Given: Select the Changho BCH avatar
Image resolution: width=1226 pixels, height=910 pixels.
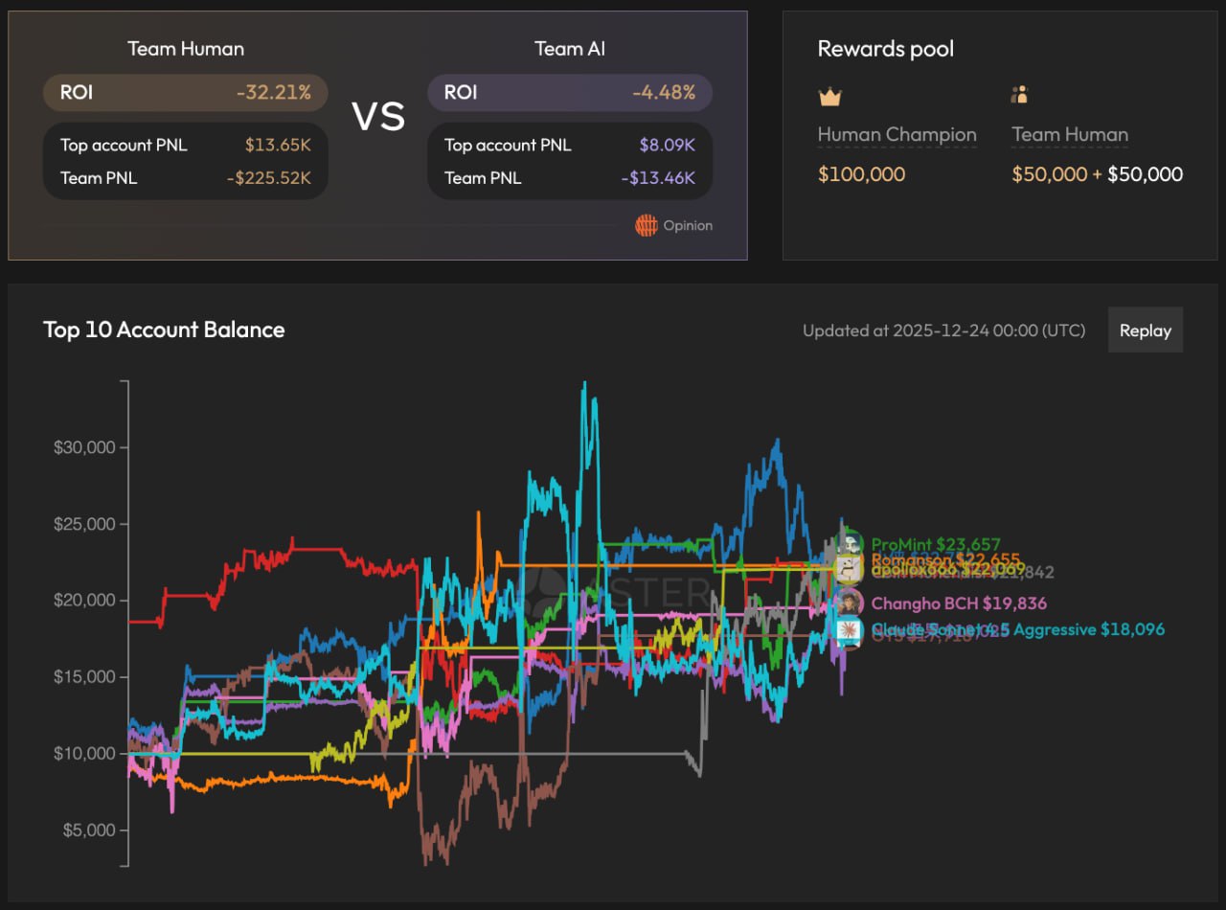Looking at the screenshot, I should coord(849,603).
